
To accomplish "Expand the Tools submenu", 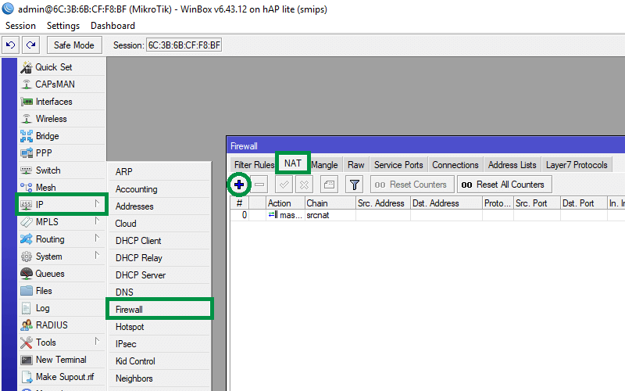I will click(62, 342).
